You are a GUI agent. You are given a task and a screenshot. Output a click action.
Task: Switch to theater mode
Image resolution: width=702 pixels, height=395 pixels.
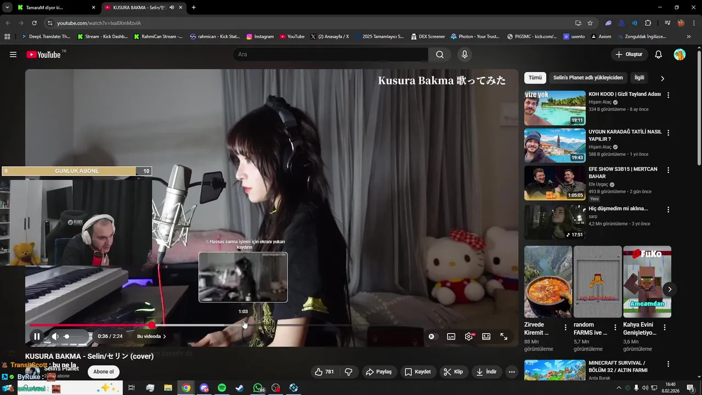coord(486,337)
